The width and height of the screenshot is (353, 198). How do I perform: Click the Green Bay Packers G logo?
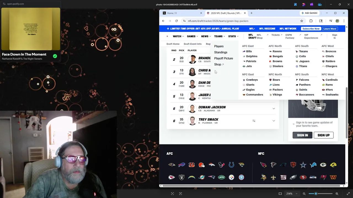coord(323,165)
